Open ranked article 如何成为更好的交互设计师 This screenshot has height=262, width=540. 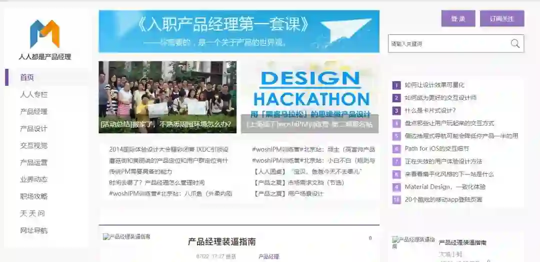point(440,98)
